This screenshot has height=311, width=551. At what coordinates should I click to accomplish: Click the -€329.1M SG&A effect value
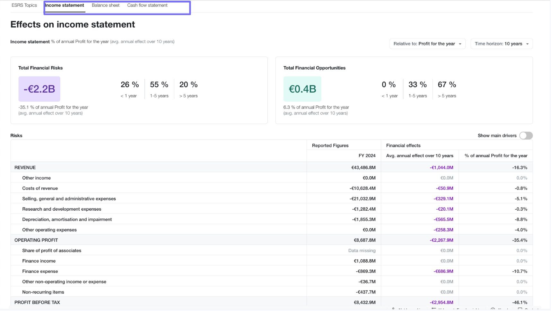(x=443, y=199)
